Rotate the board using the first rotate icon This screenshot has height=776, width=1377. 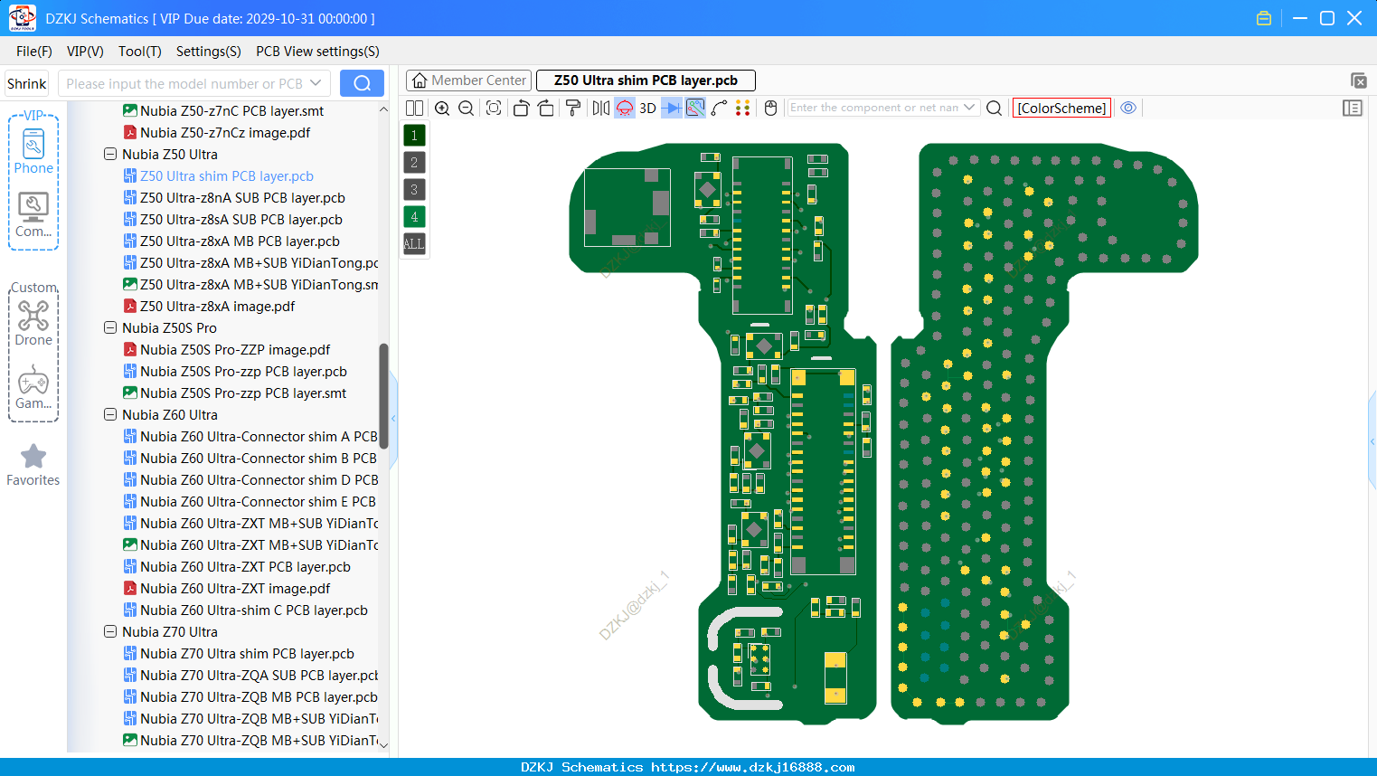(x=521, y=109)
